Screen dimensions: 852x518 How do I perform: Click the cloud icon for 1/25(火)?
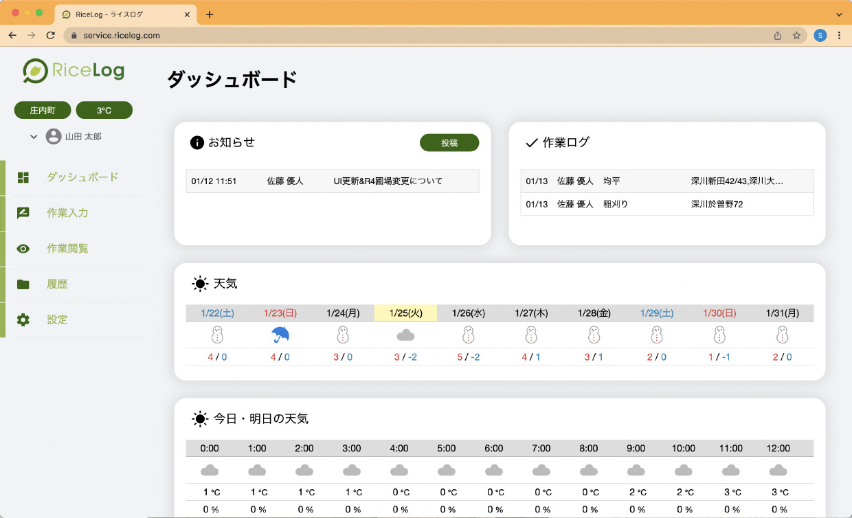point(405,335)
